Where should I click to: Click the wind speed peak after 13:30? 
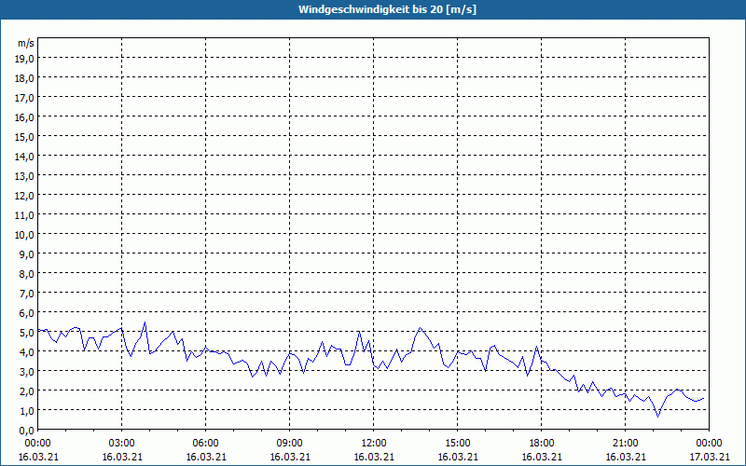[420, 328]
